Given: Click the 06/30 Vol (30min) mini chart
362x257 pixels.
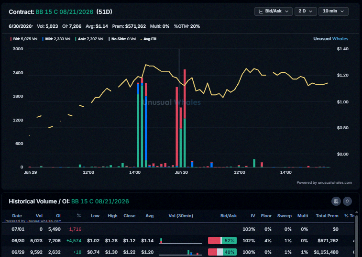Looking at the screenshot, I should [181, 241].
